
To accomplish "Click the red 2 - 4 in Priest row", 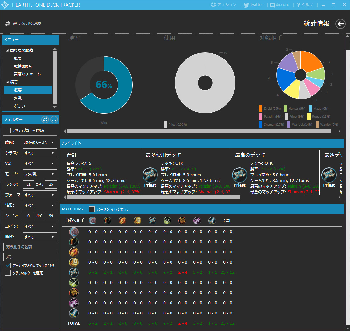I will click(183, 272).
